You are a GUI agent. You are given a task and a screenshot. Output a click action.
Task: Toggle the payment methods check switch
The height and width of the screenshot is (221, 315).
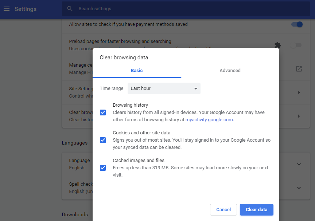point(297,24)
